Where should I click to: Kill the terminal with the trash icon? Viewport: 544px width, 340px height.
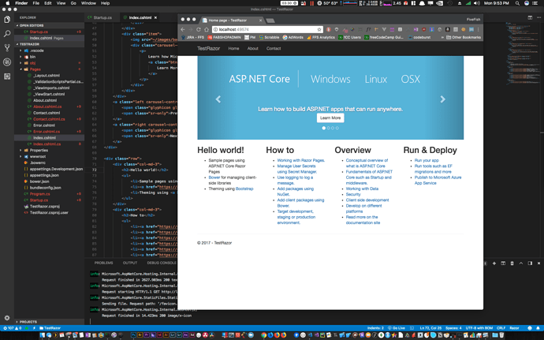[512, 263]
